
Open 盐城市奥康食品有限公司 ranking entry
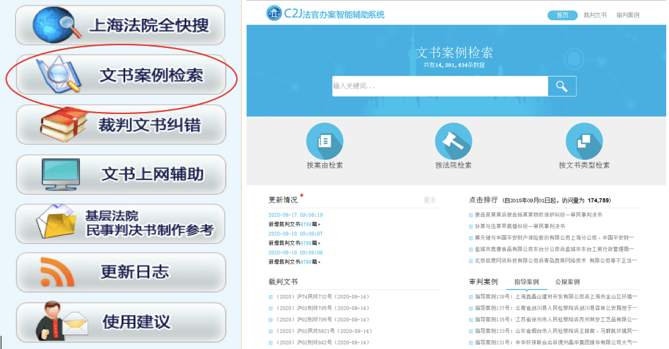[554, 249]
